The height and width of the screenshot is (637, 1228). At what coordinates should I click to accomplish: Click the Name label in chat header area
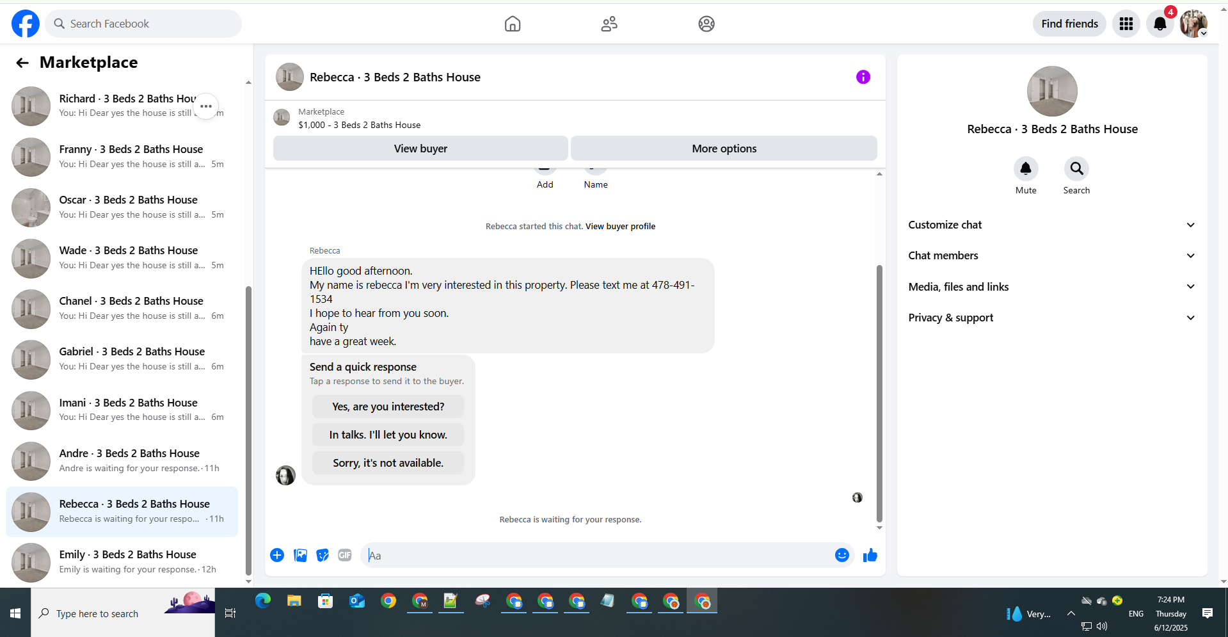[x=596, y=184]
